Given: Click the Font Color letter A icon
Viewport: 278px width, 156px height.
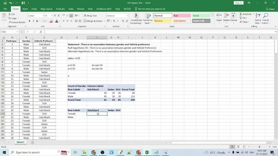Looking at the screenshot, I should [x=56, y=21].
